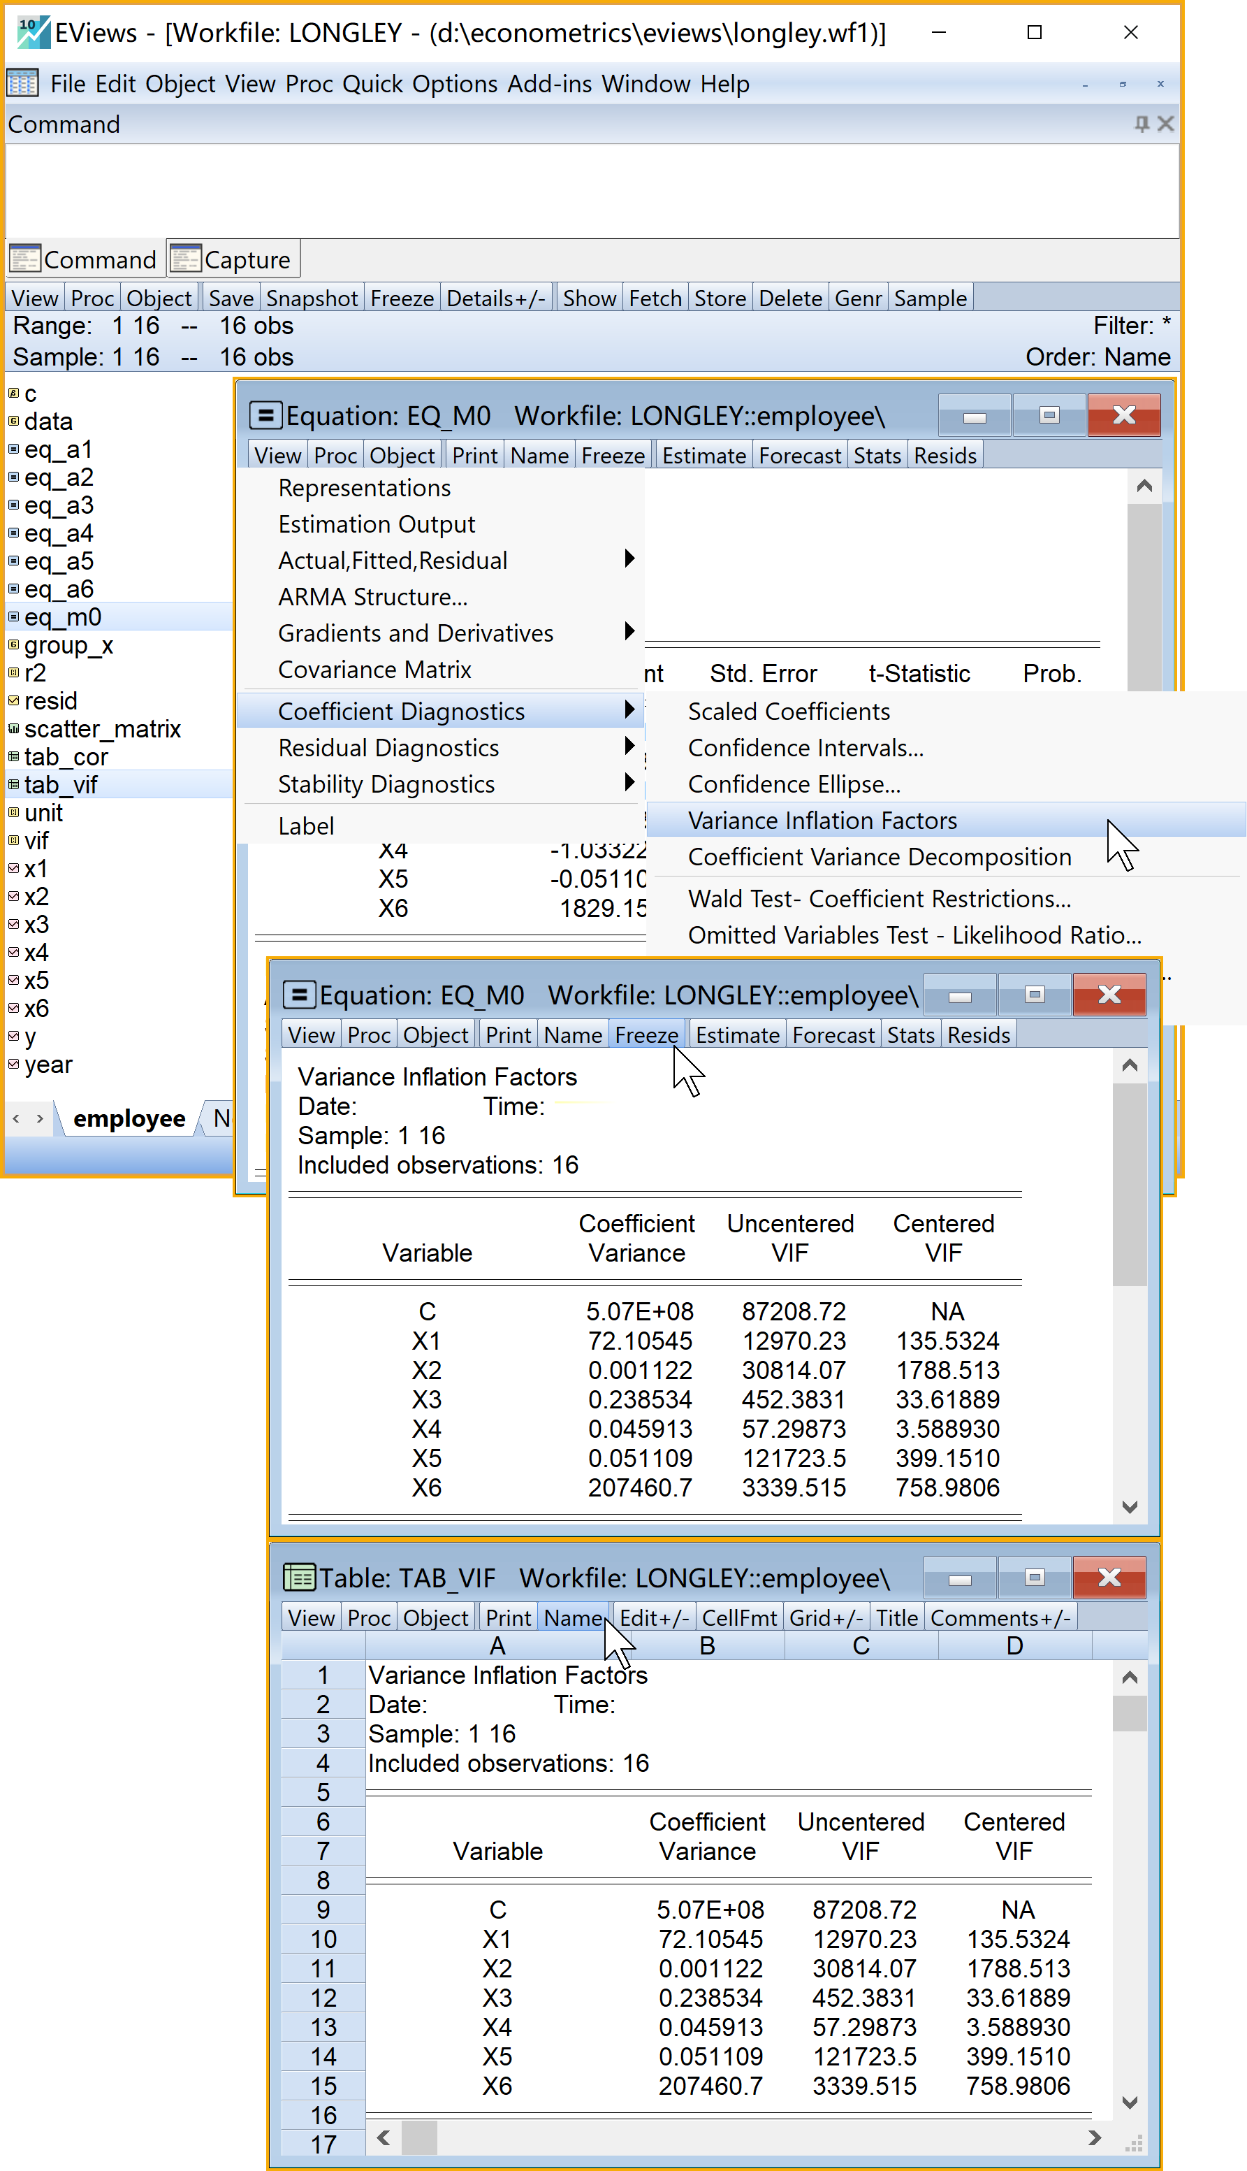
Task: Click the tab_cor table object icon
Action: 14,758
